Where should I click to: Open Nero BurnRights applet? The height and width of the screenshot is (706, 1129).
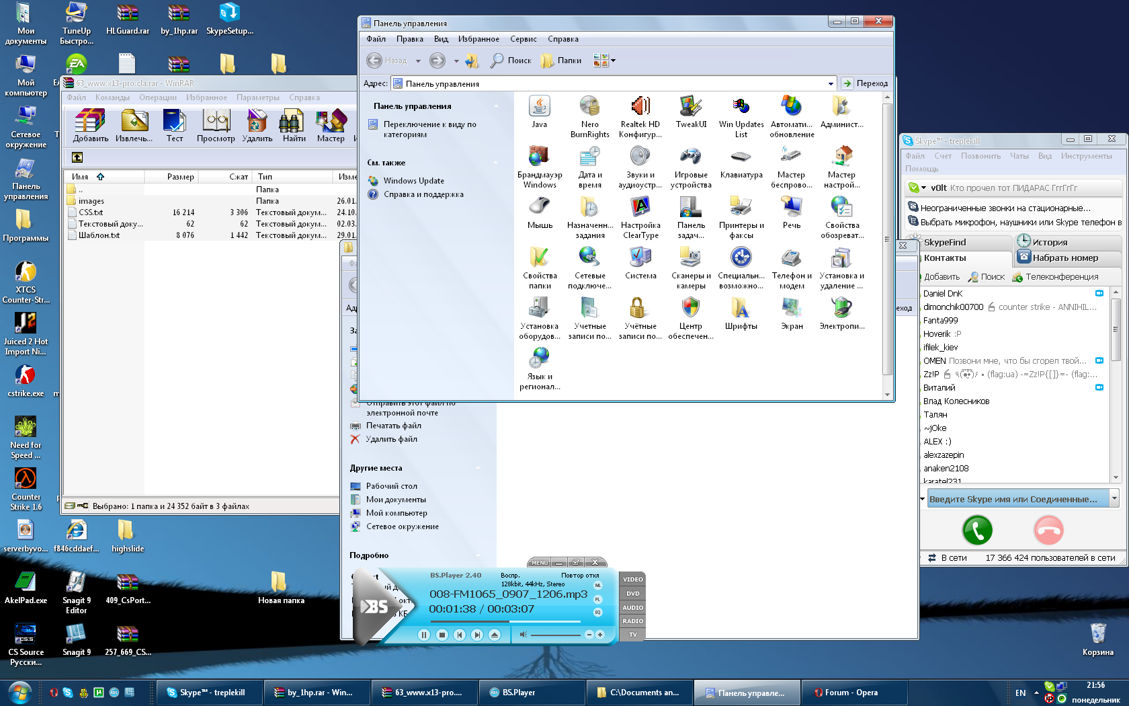click(x=590, y=116)
